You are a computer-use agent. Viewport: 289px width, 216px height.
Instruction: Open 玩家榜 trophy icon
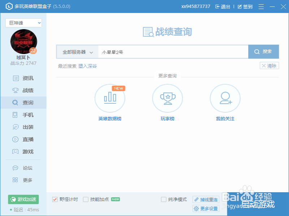pos(167,98)
